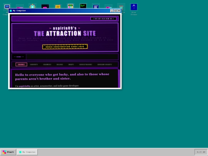Open the navy document desktop icon

(96, 6)
